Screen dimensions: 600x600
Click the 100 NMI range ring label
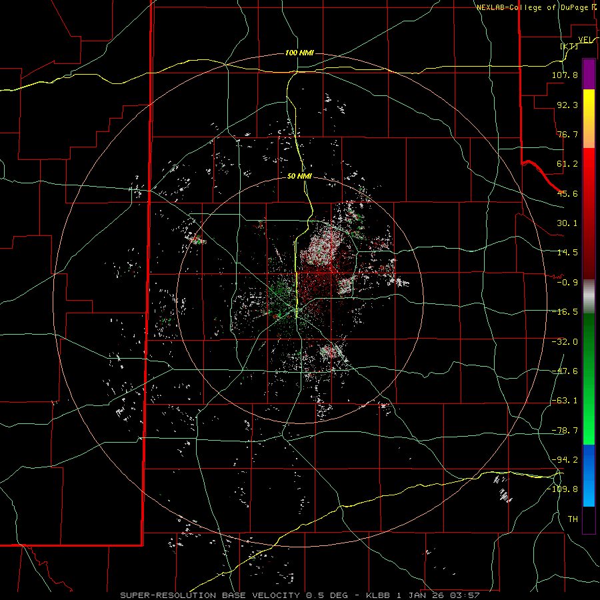299,53
